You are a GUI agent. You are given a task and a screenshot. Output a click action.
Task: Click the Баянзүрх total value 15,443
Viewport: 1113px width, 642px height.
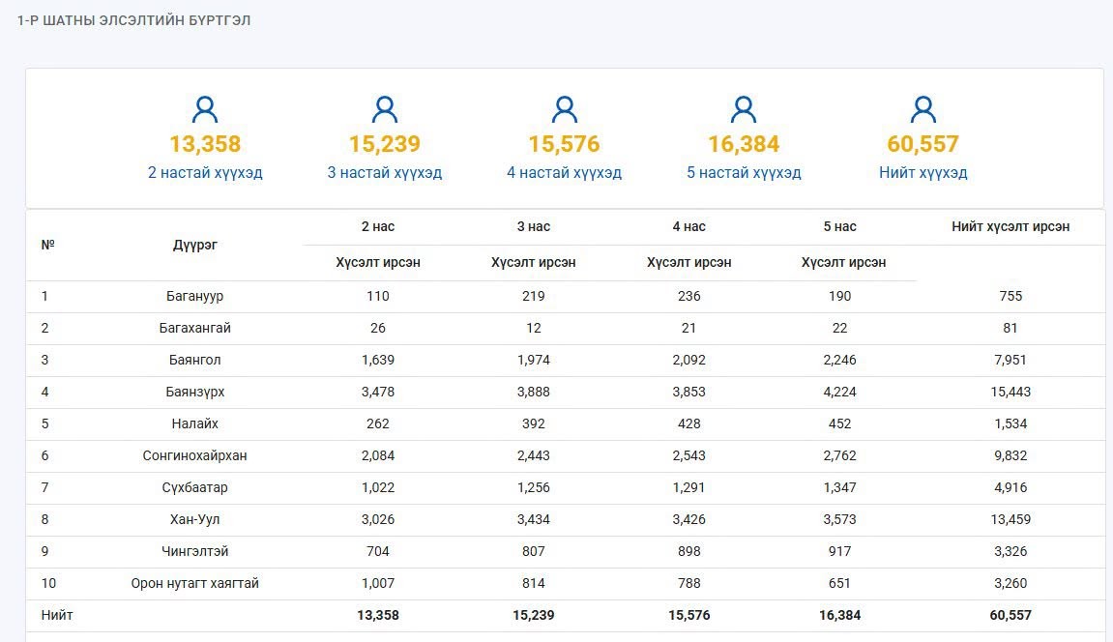pos(1010,392)
